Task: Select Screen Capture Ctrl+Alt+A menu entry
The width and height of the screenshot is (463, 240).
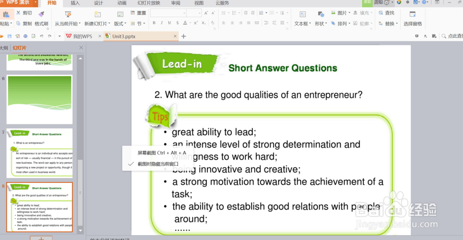Action: [x=162, y=153]
